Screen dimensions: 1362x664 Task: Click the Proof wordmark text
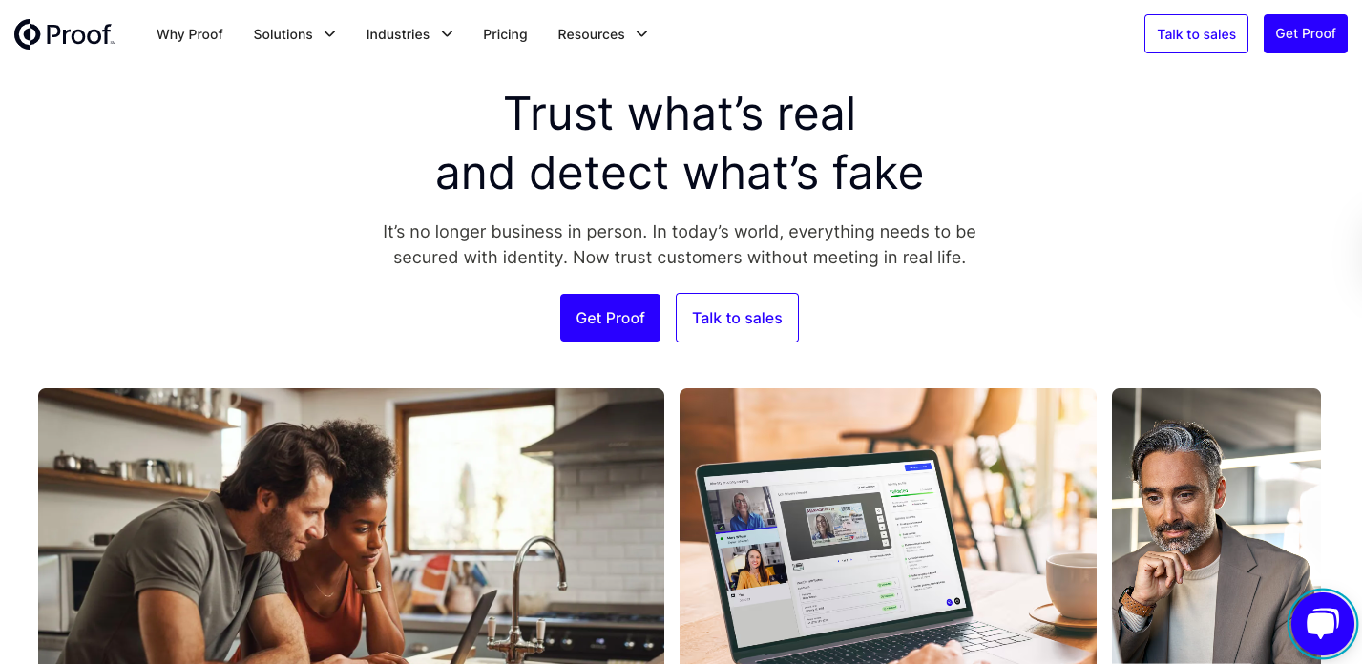coord(80,35)
